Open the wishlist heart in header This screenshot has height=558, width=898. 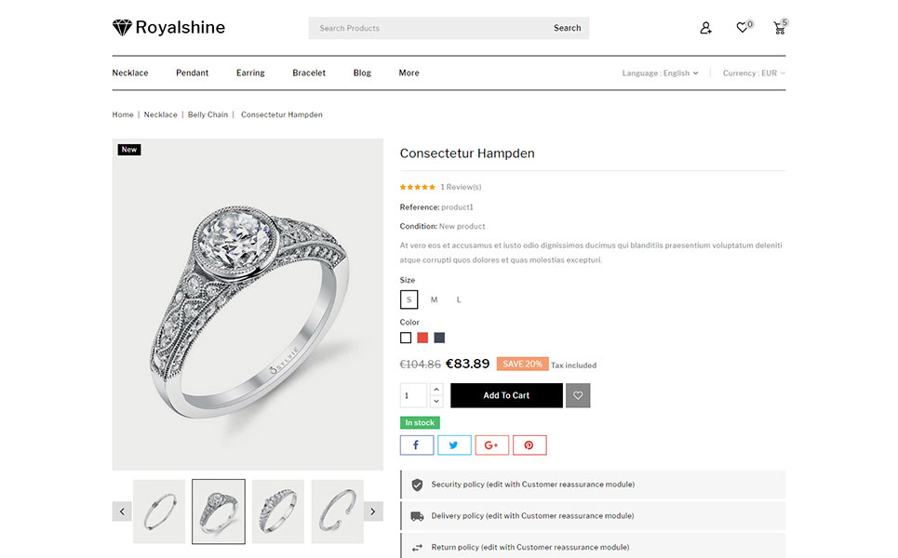742,28
